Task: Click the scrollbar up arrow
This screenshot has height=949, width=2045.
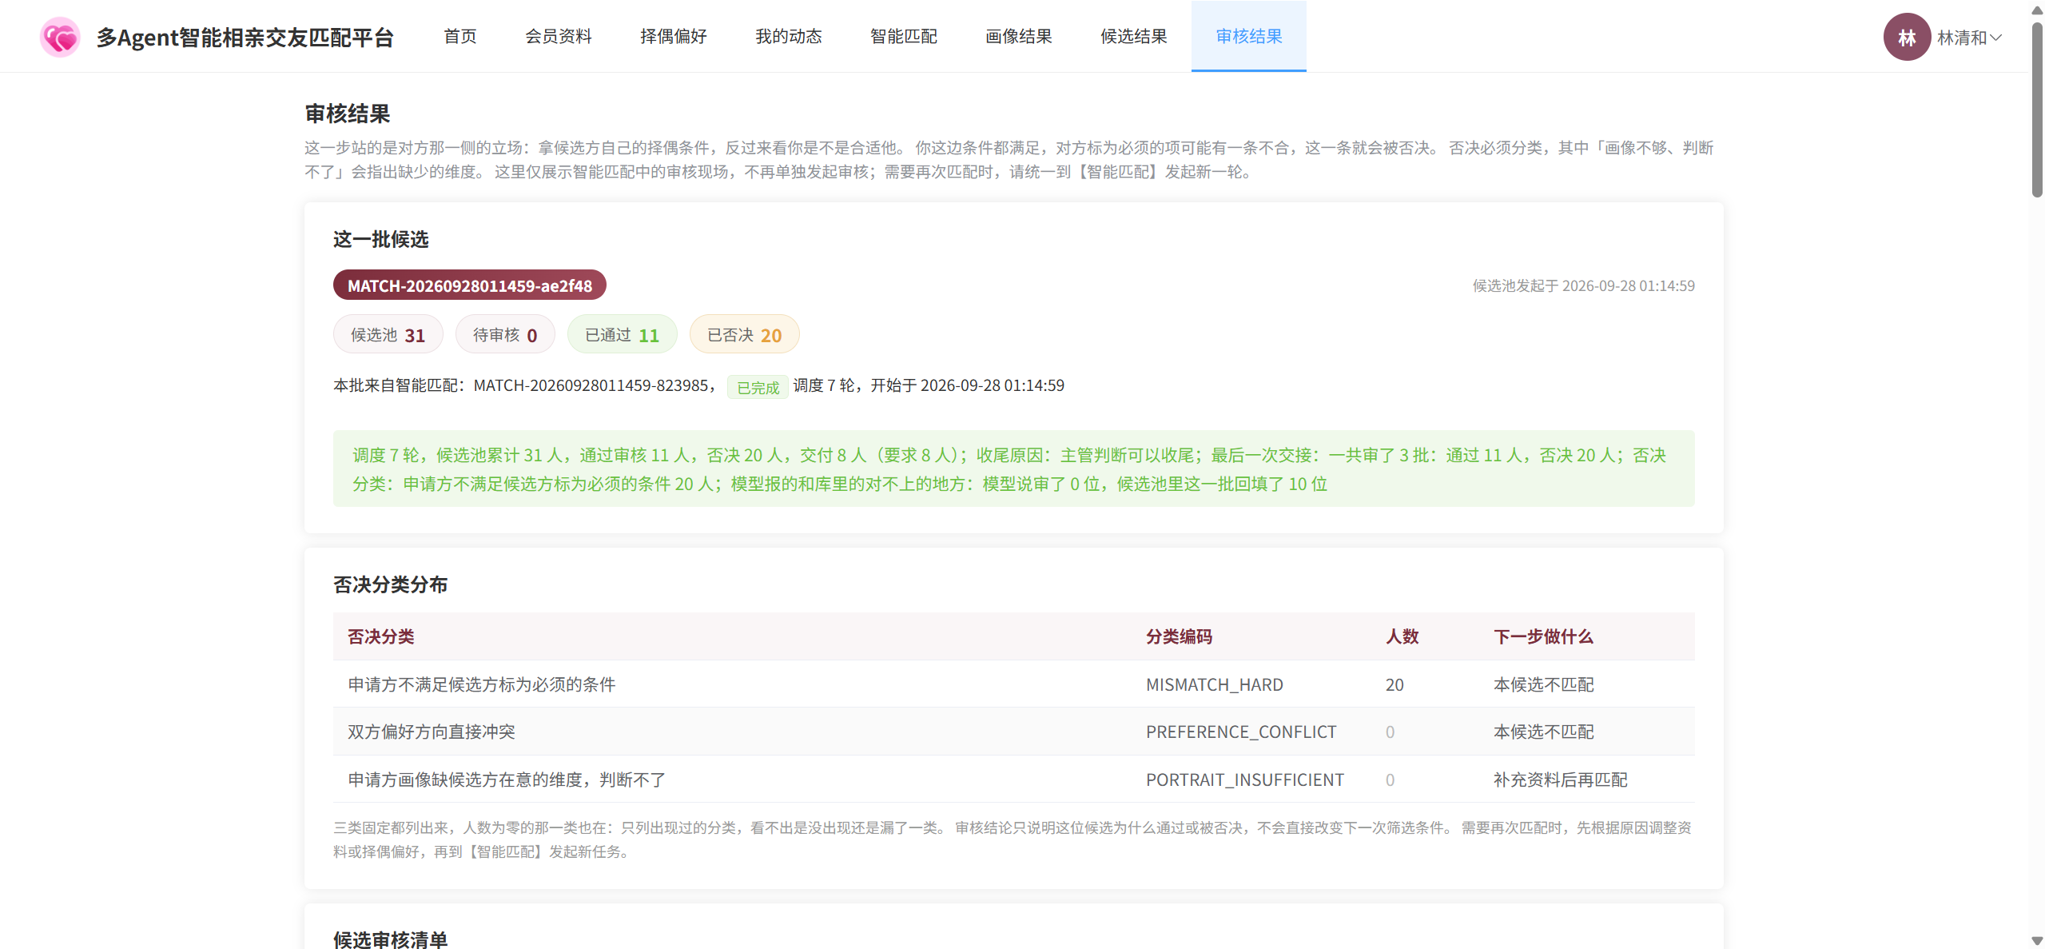Action: coord(2036,9)
